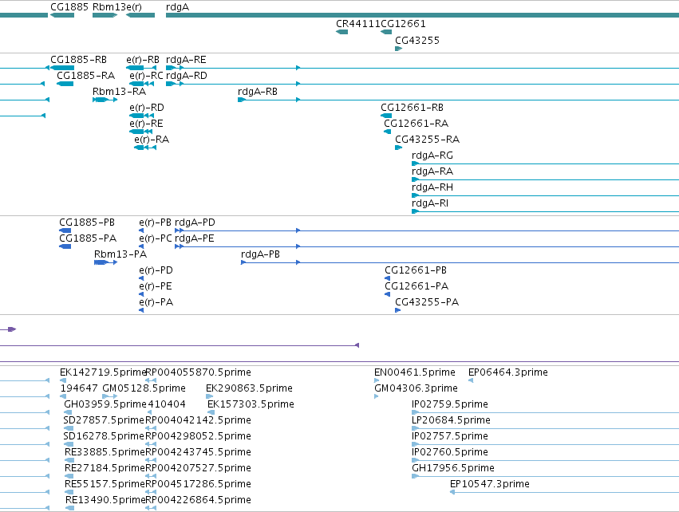Select EST RP004226864.5prime
The image size is (679, 512).
[x=199, y=500]
